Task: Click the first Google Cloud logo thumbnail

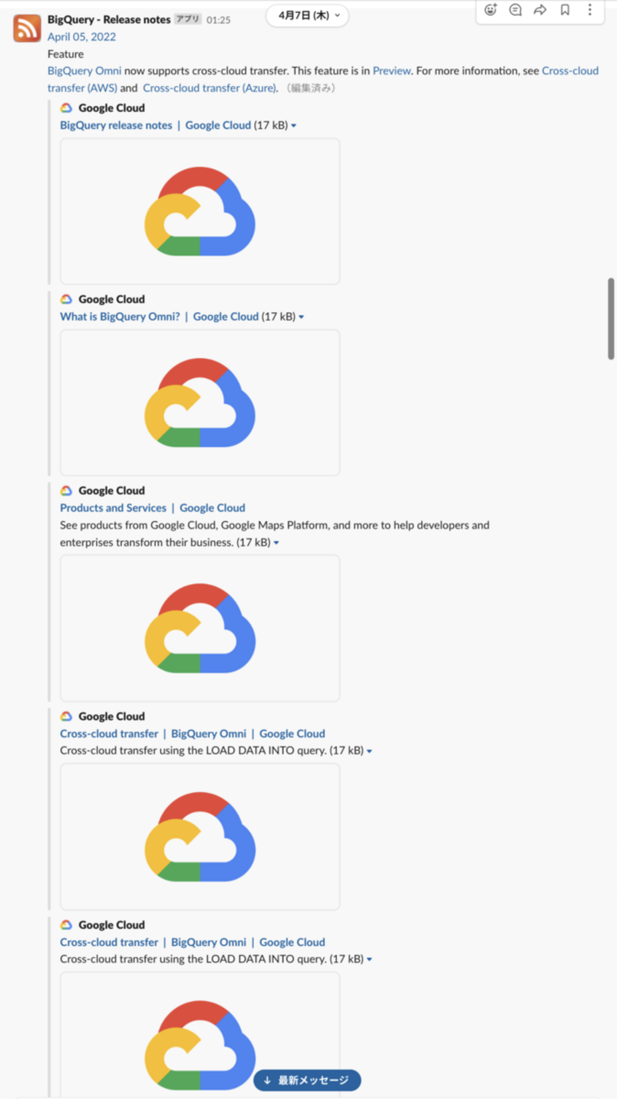Action: [200, 211]
